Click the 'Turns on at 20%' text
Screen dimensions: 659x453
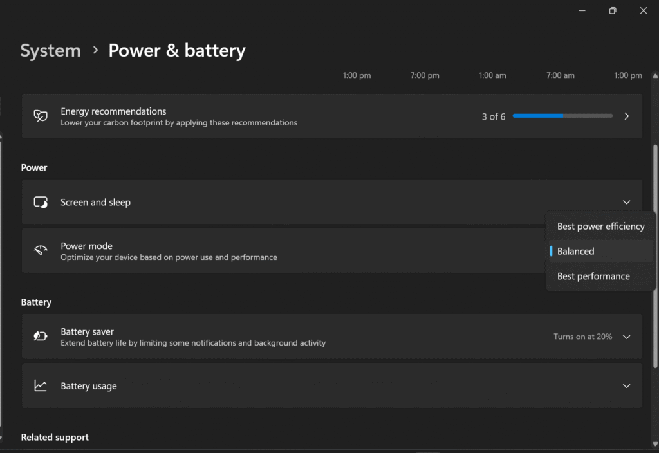point(582,337)
